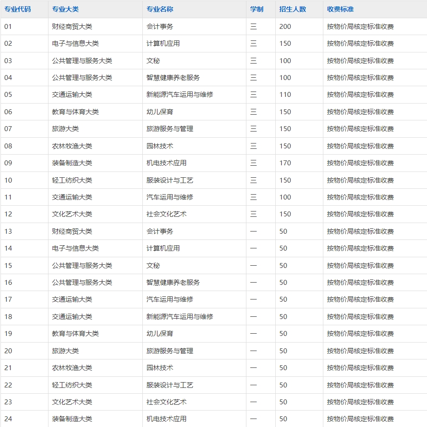This screenshot has width=427, height=427.
Task: Click 计算机应用 in row 02
Action: click(x=163, y=44)
